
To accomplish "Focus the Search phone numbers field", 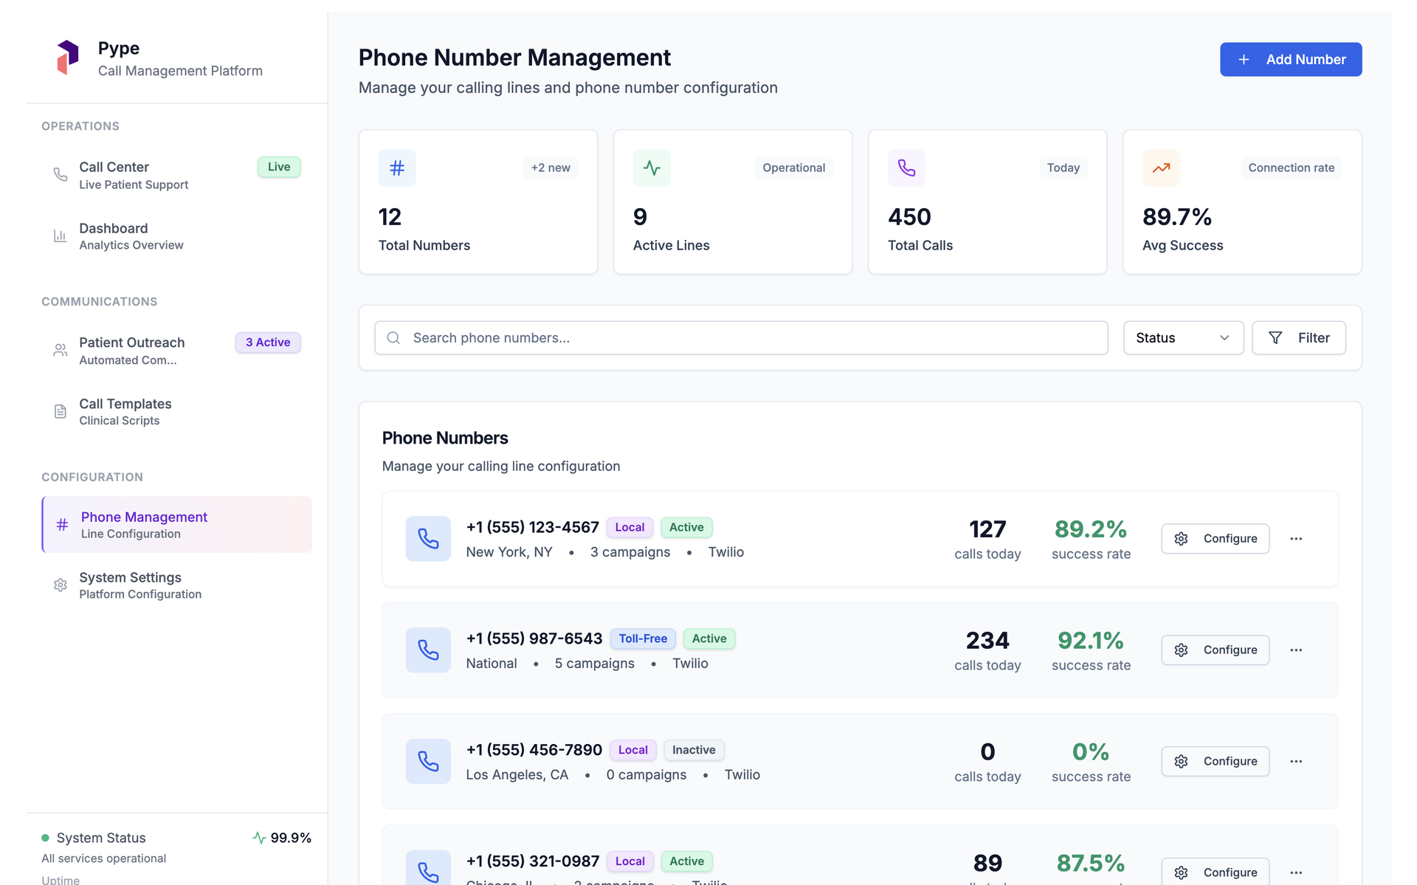I will (741, 338).
